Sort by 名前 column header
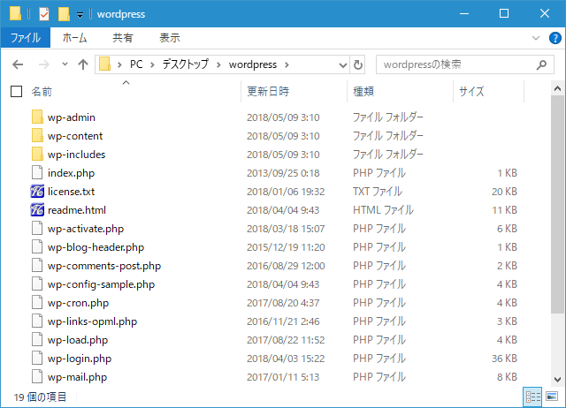The width and height of the screenshot is (566, 408). pyautogui.click(x=42, y=92)
